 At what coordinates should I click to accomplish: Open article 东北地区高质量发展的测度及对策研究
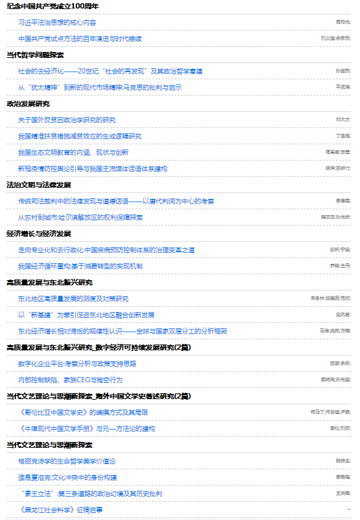[73, 299]
